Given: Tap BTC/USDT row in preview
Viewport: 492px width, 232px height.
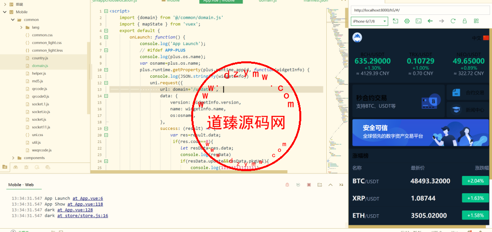Looking at the screenshot, I should (x=420, y=181).
